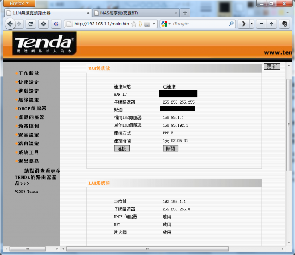Open 系統工具 in the sidebar

[x=29, y=152]
